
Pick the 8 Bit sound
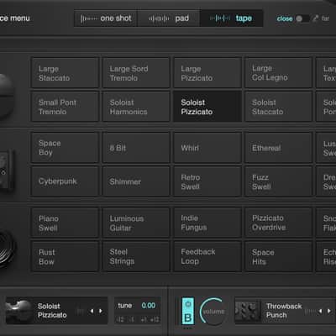[x=136, y=148]
